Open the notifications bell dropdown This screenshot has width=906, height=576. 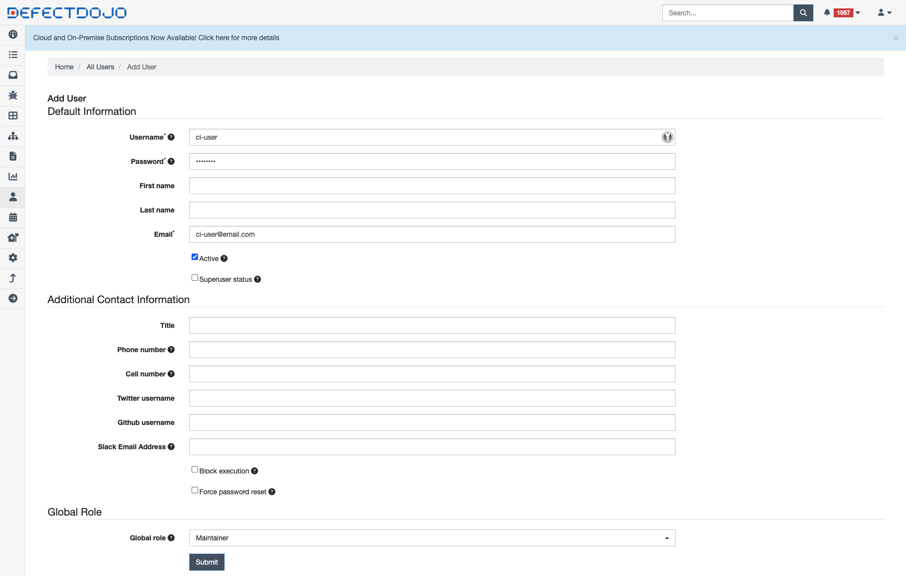coord(842,13)
